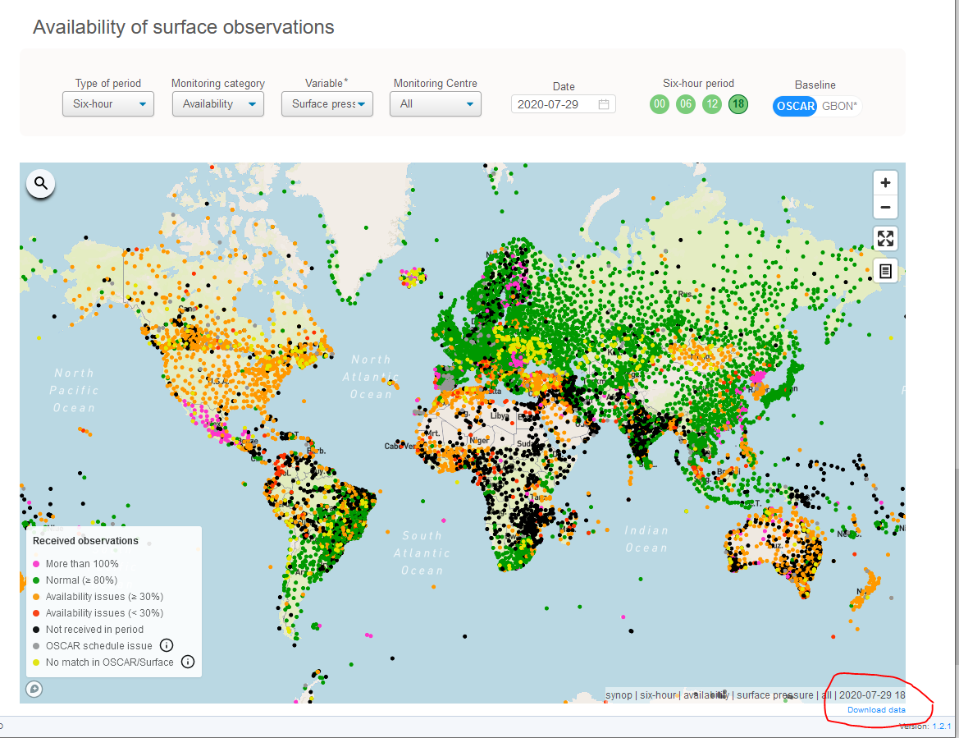Zoom out with the minus button
Viewport: 959px width, 738px height.
pos(885,207)
